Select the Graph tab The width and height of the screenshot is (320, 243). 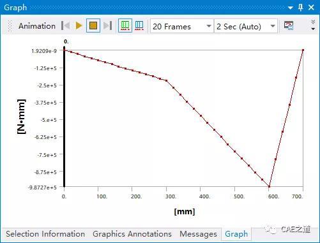click(236, 234)
